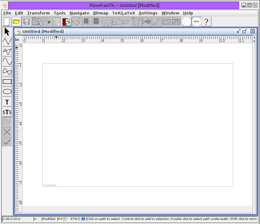This screenshot has height=224, width=260.
Task: Activate the rectangle drawing tool
Action: point(7,82)
